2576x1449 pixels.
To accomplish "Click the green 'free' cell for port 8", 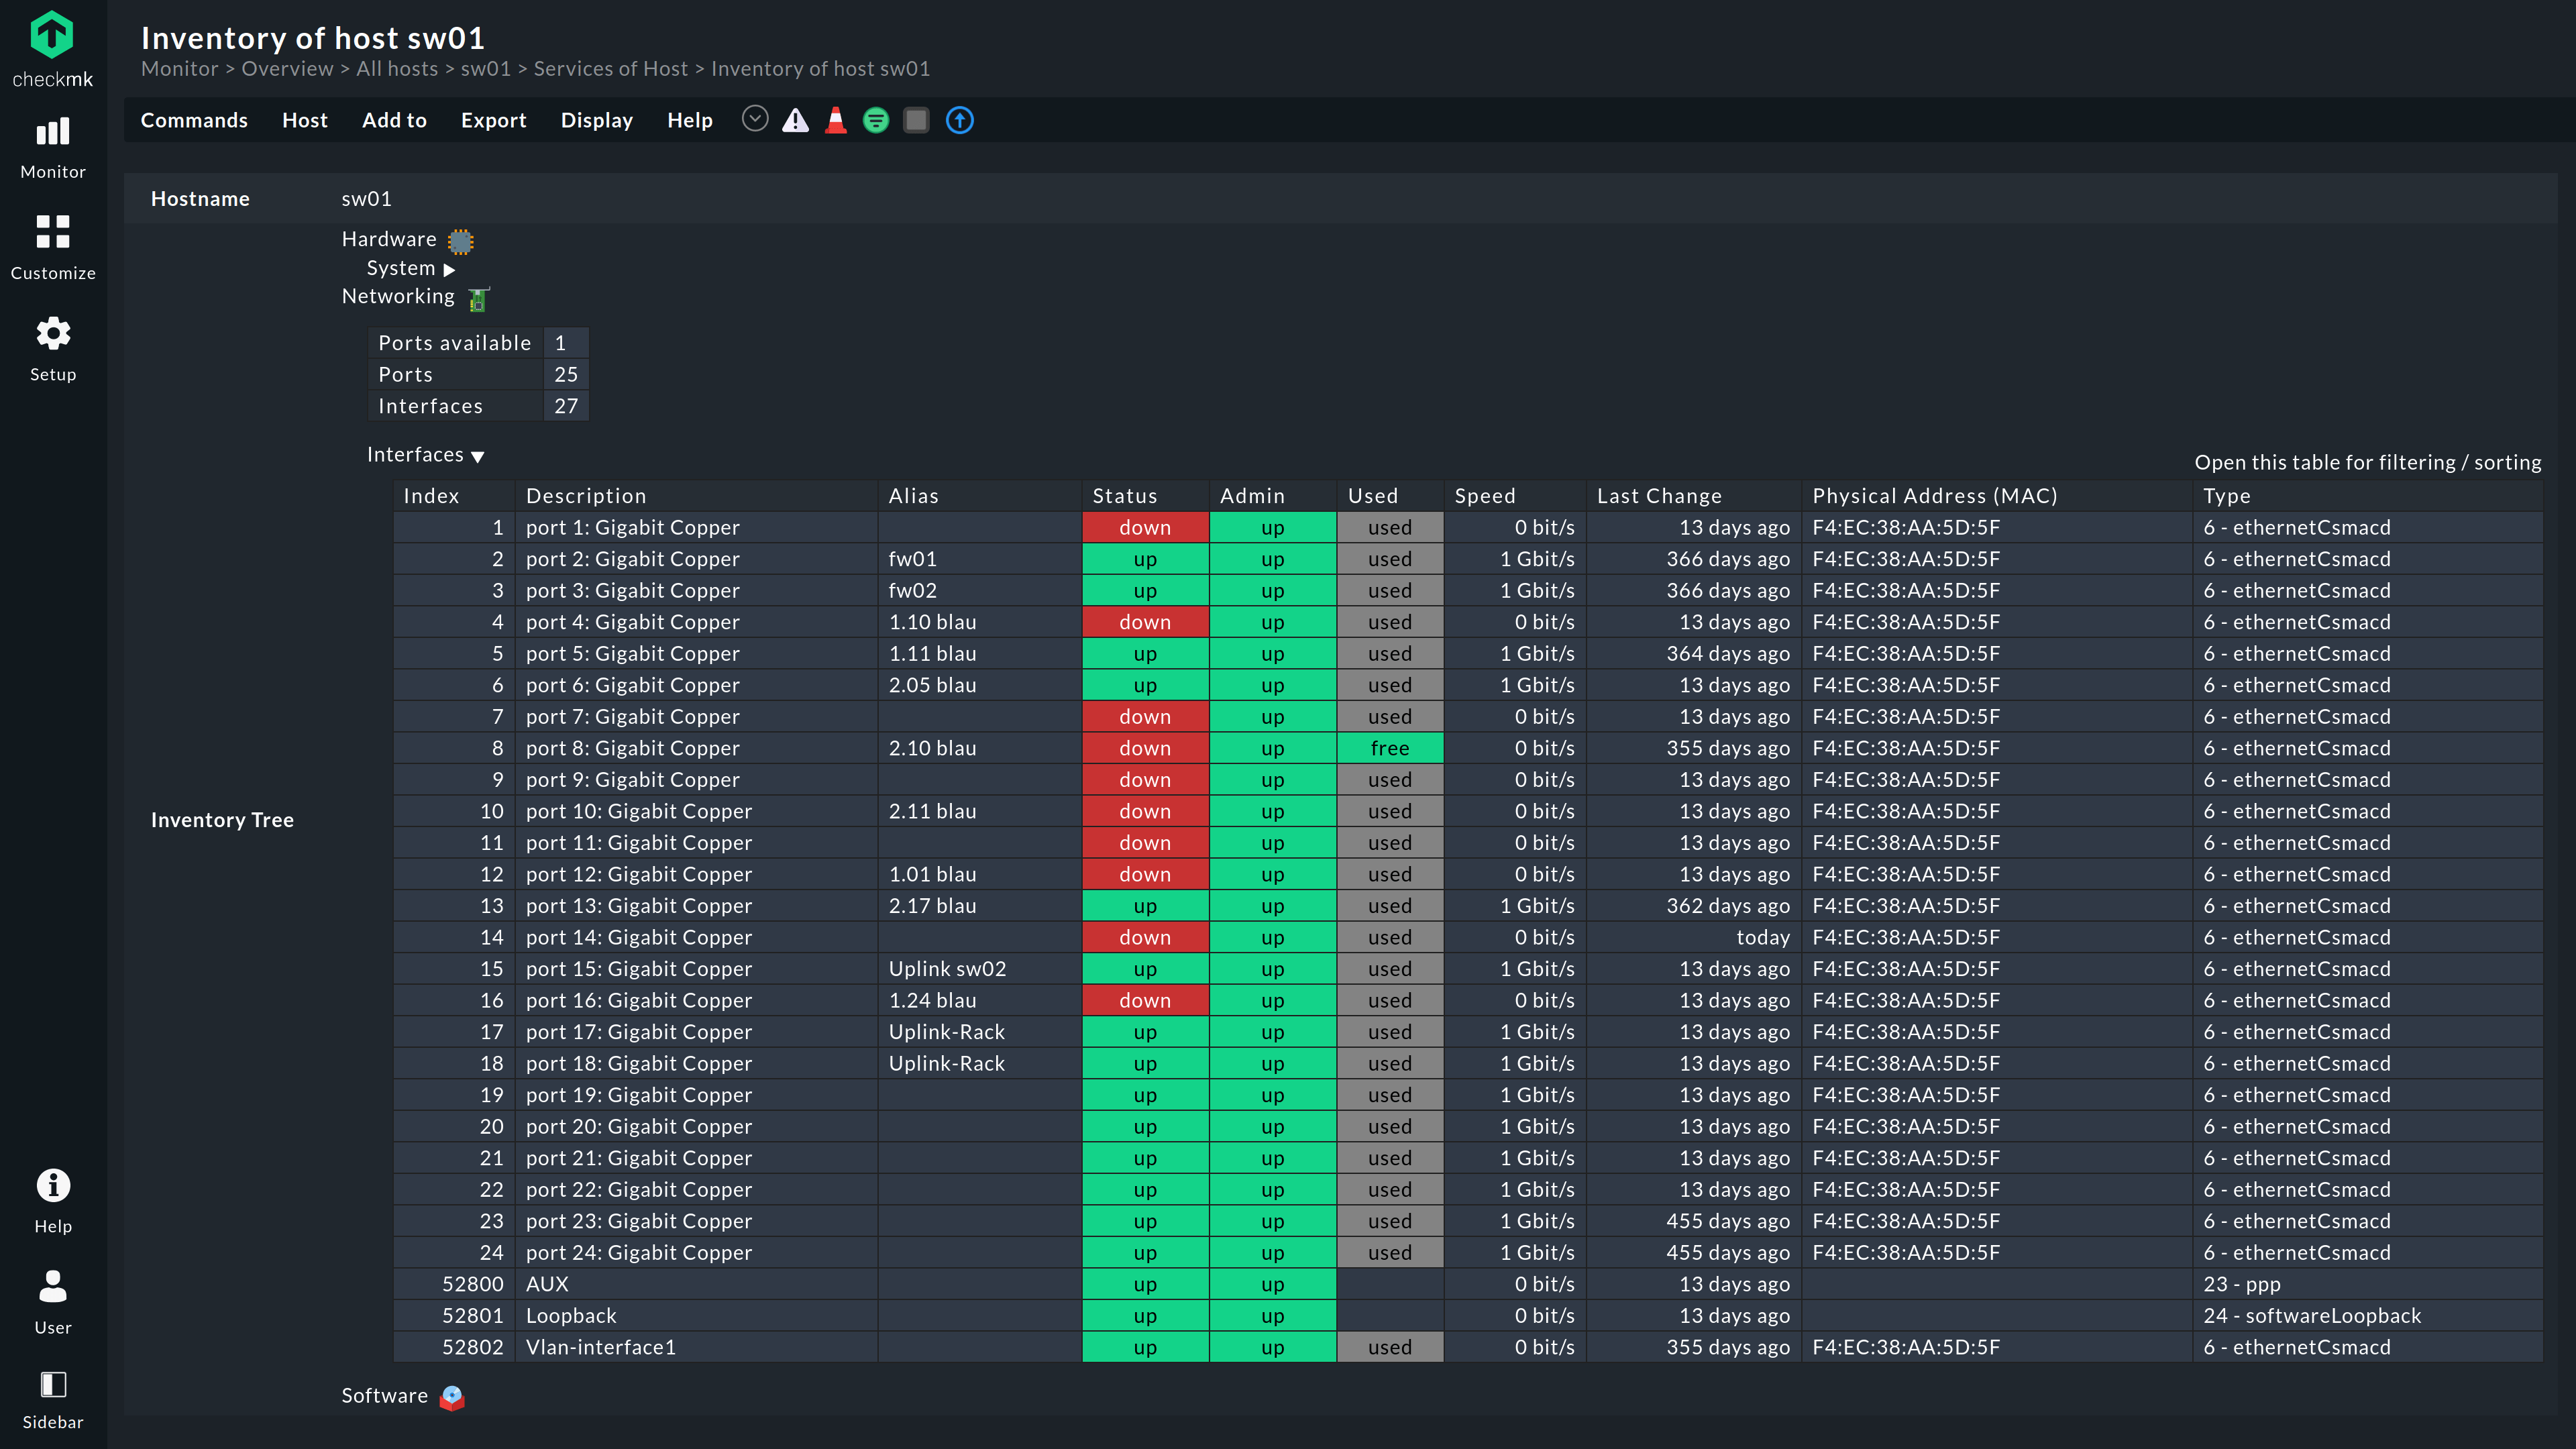I will [x=1389, y=748].
